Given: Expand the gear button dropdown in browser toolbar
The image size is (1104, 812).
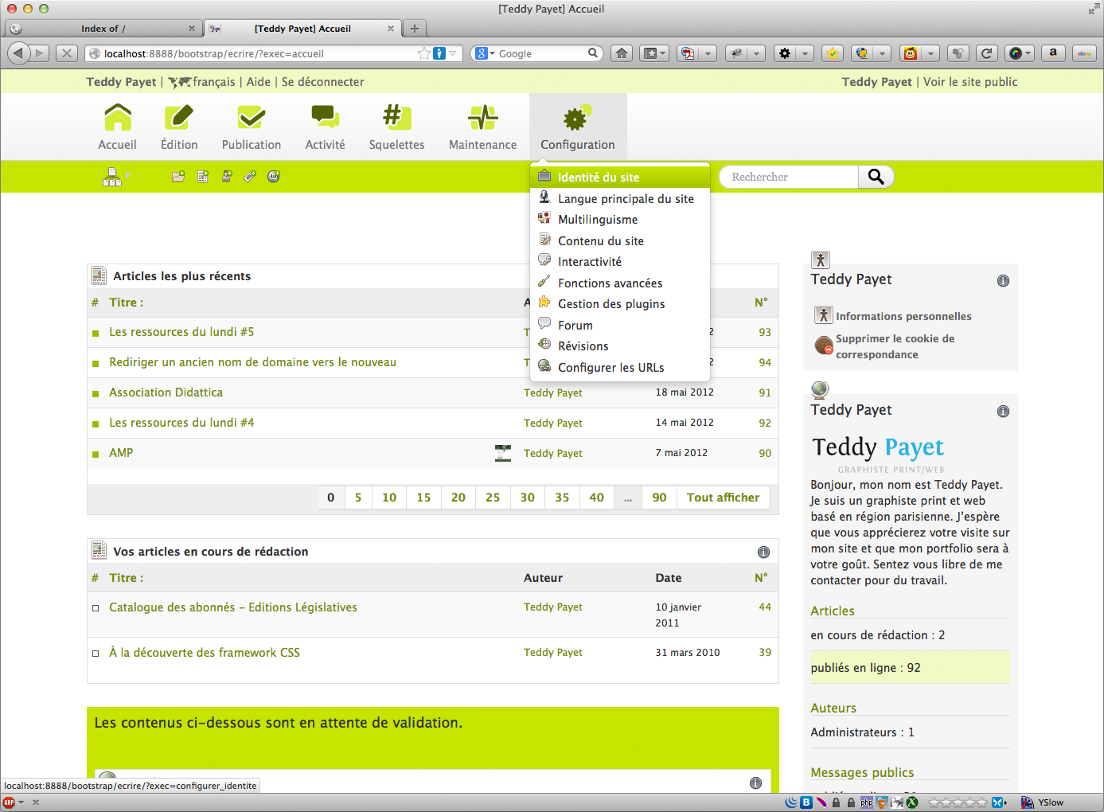Looking at the screenshot, I should coord(805,53).
